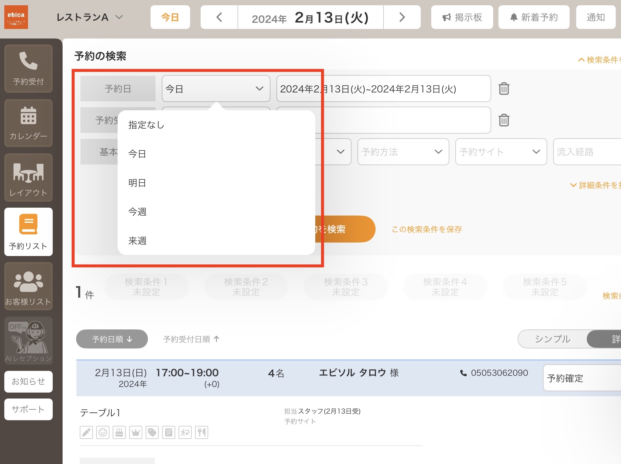Click この検索条件を保存 link
Screen dimensions: 621x464
coord(427,229)
